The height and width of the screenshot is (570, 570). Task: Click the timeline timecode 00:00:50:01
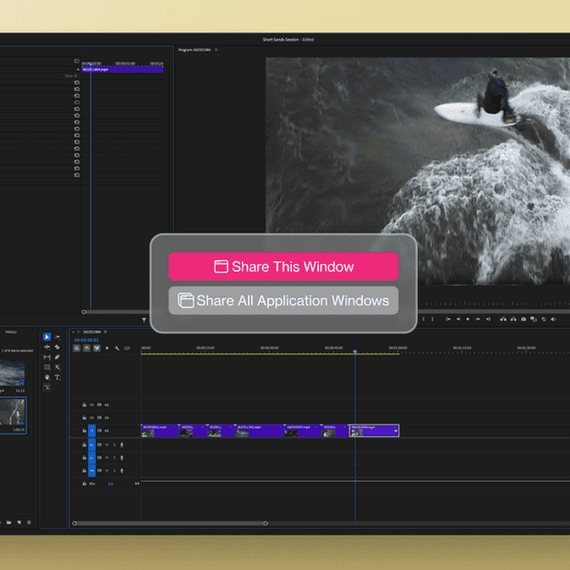(x=86, y=340)
